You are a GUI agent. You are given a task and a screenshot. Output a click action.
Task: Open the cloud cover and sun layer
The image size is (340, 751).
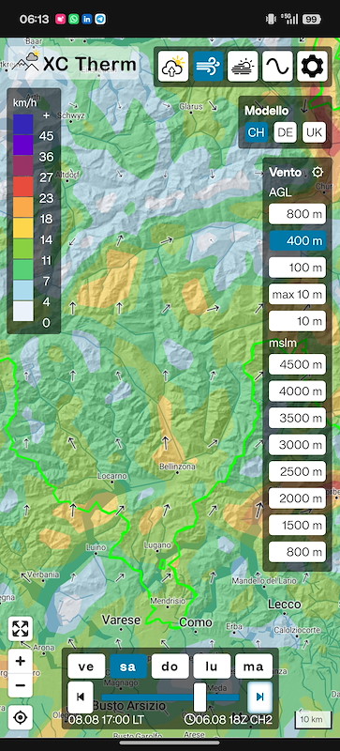pyautogui.click(x=243, y=67)
